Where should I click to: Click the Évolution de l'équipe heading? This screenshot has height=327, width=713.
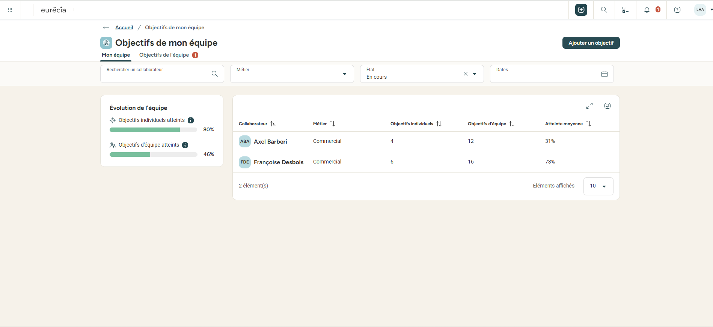(x=139, y=108)
